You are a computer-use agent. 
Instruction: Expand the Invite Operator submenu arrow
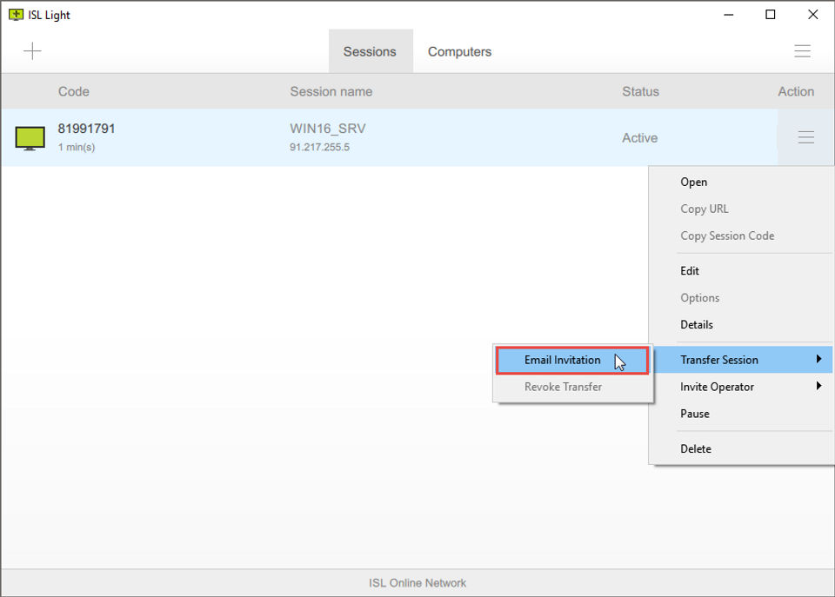tap(819, 386)
